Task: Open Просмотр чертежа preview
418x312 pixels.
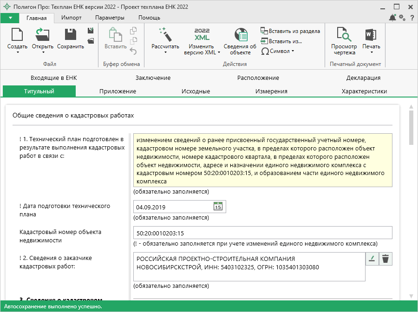Action: [x=344, y=35]
